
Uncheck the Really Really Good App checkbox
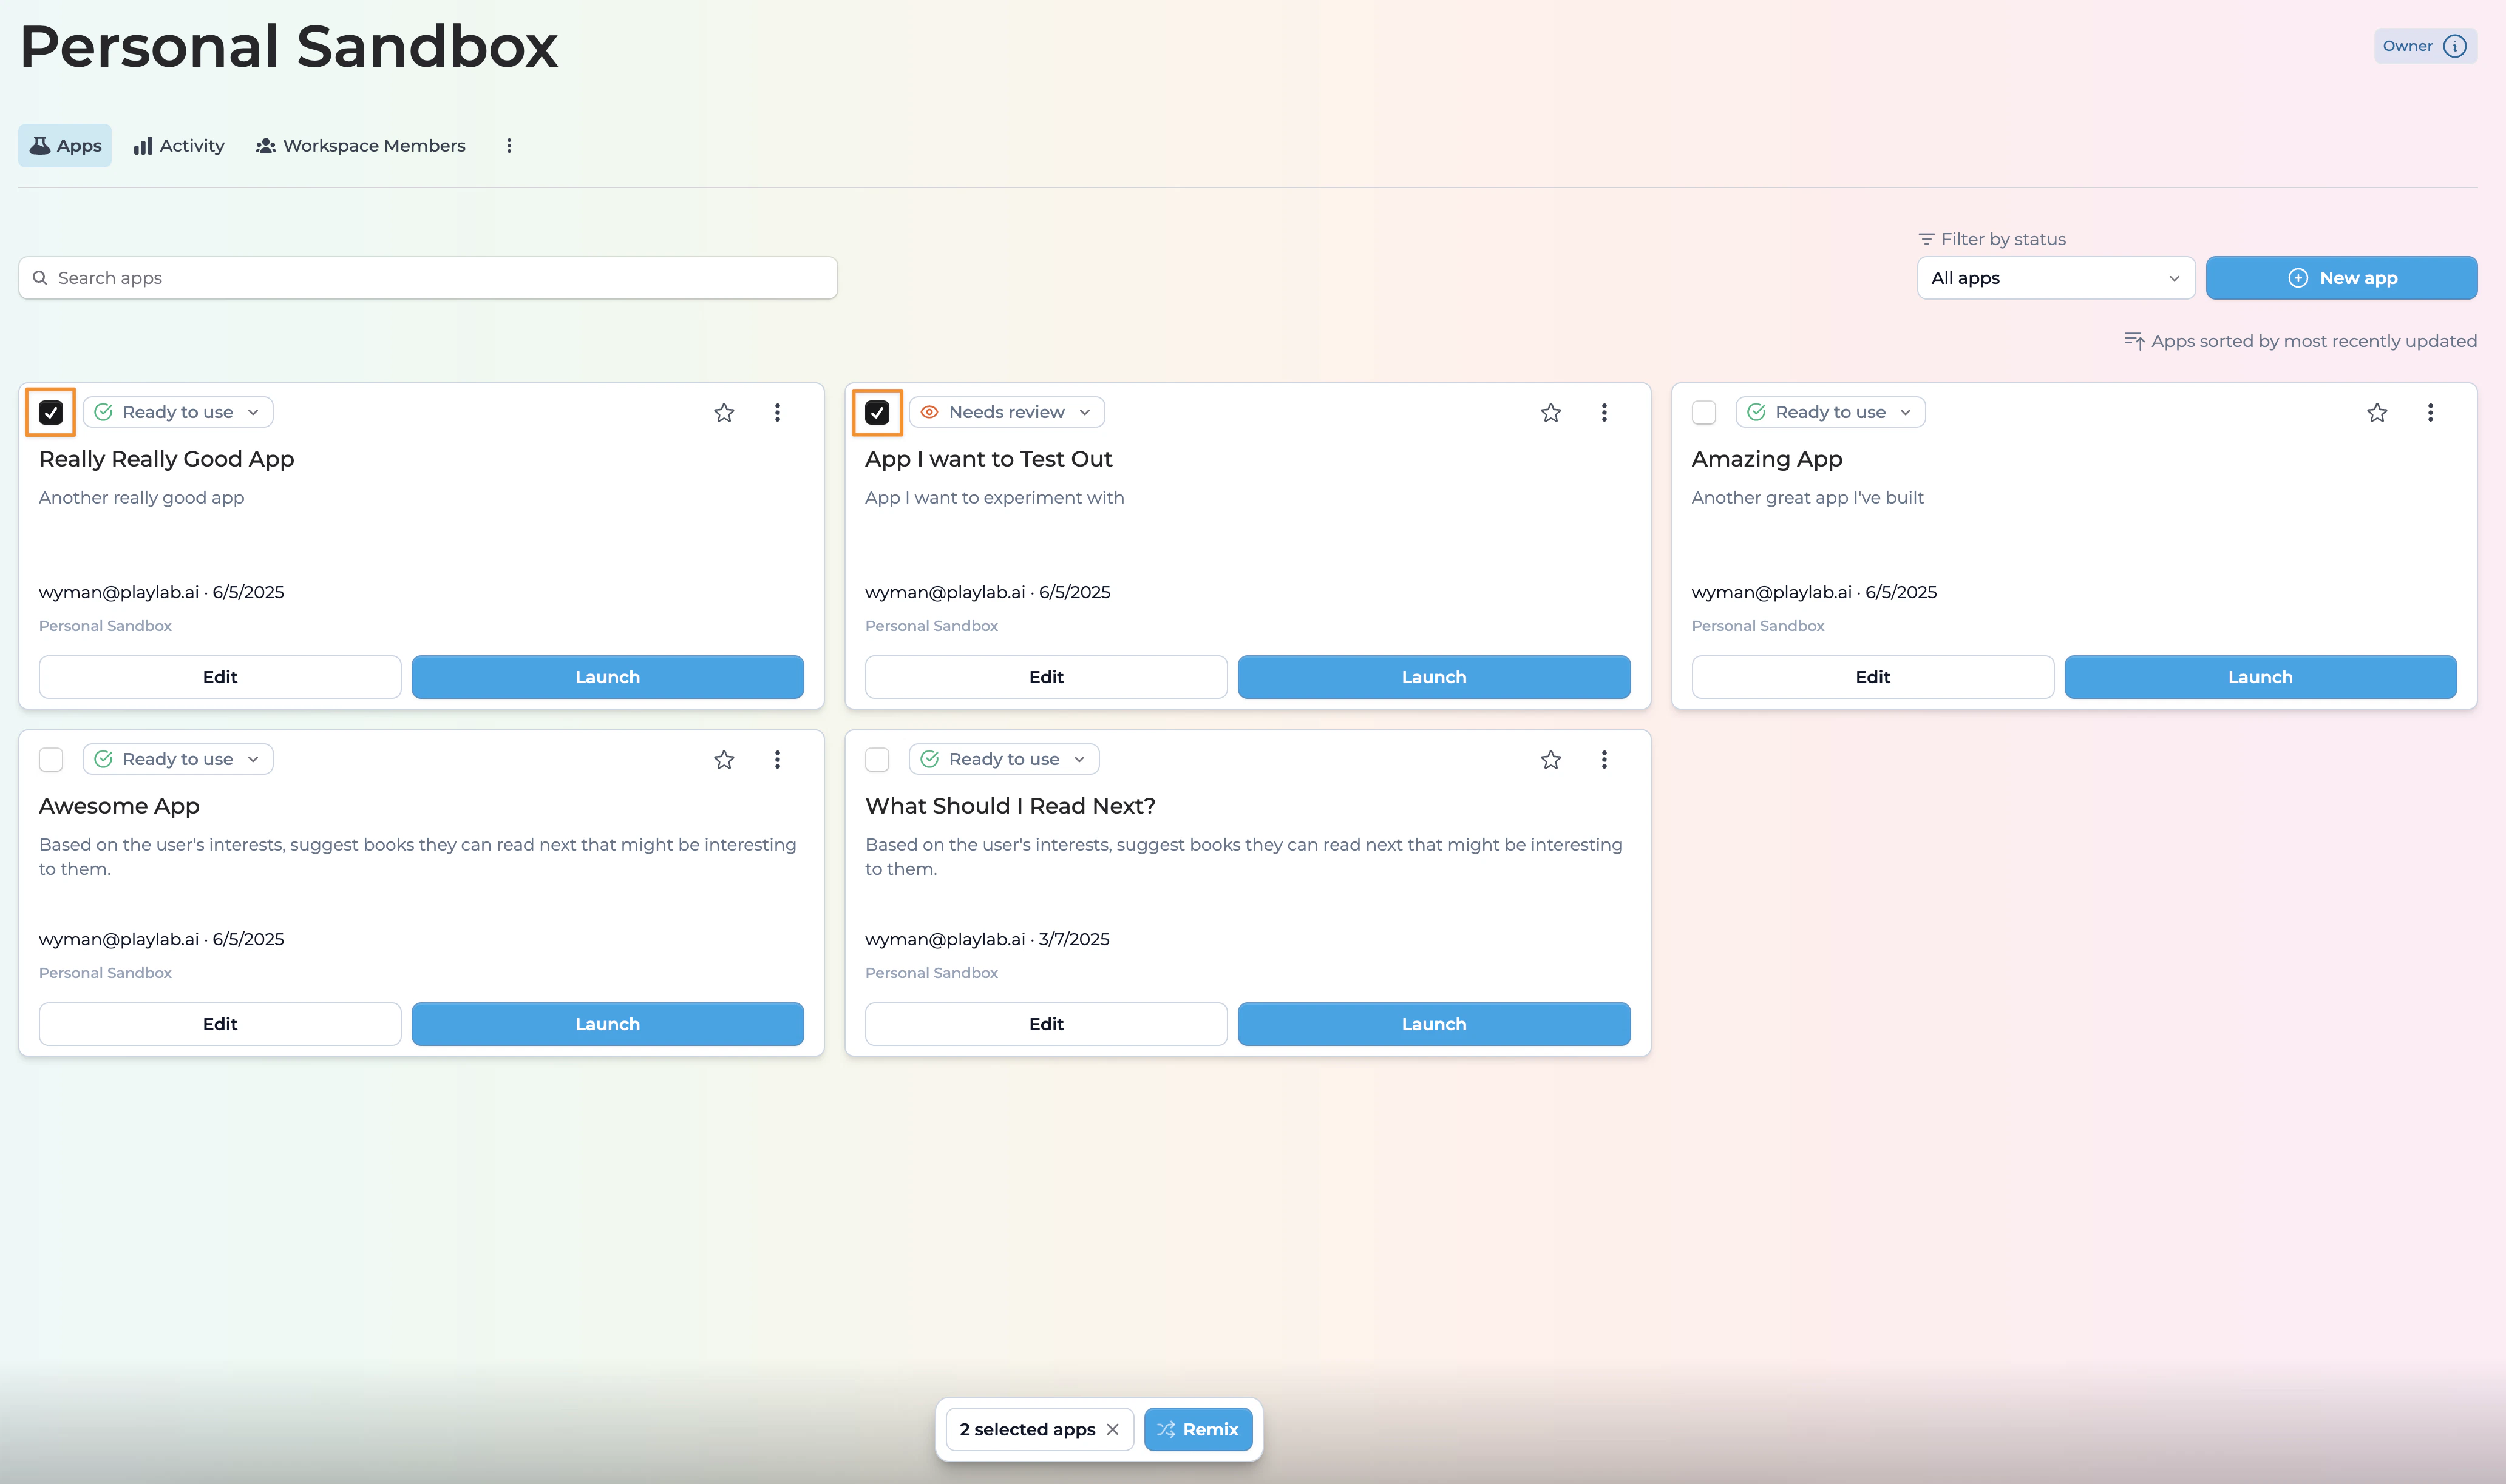point(51,412)
